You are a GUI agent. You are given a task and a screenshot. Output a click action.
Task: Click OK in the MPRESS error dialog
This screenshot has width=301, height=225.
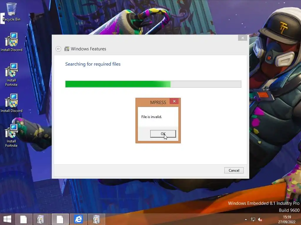[163, 134]
